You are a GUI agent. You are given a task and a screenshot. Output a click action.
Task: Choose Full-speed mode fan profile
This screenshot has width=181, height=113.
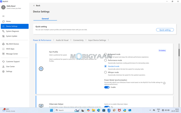point(105,54)
